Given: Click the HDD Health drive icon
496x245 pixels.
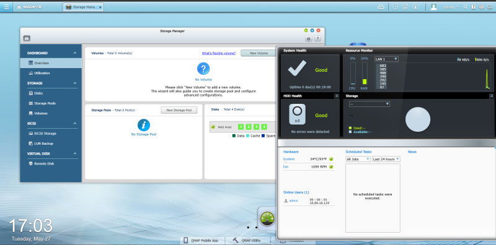Looking at the screenshot, I should pyautogui.click(x=297, y=114).
